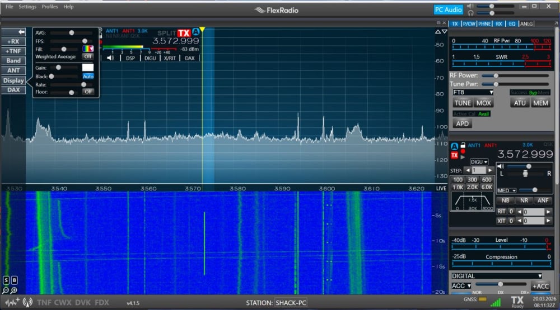Viewport: 560px width, 310px height.
Task: Open the Help menu
Action: 68,6
